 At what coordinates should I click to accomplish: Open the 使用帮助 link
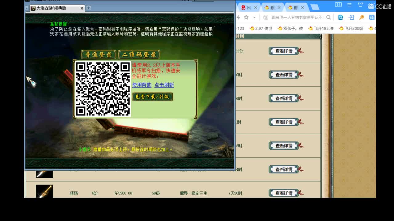click(142, 85)
